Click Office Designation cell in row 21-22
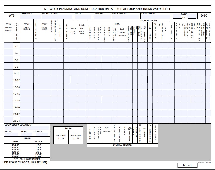 [27, 113]
